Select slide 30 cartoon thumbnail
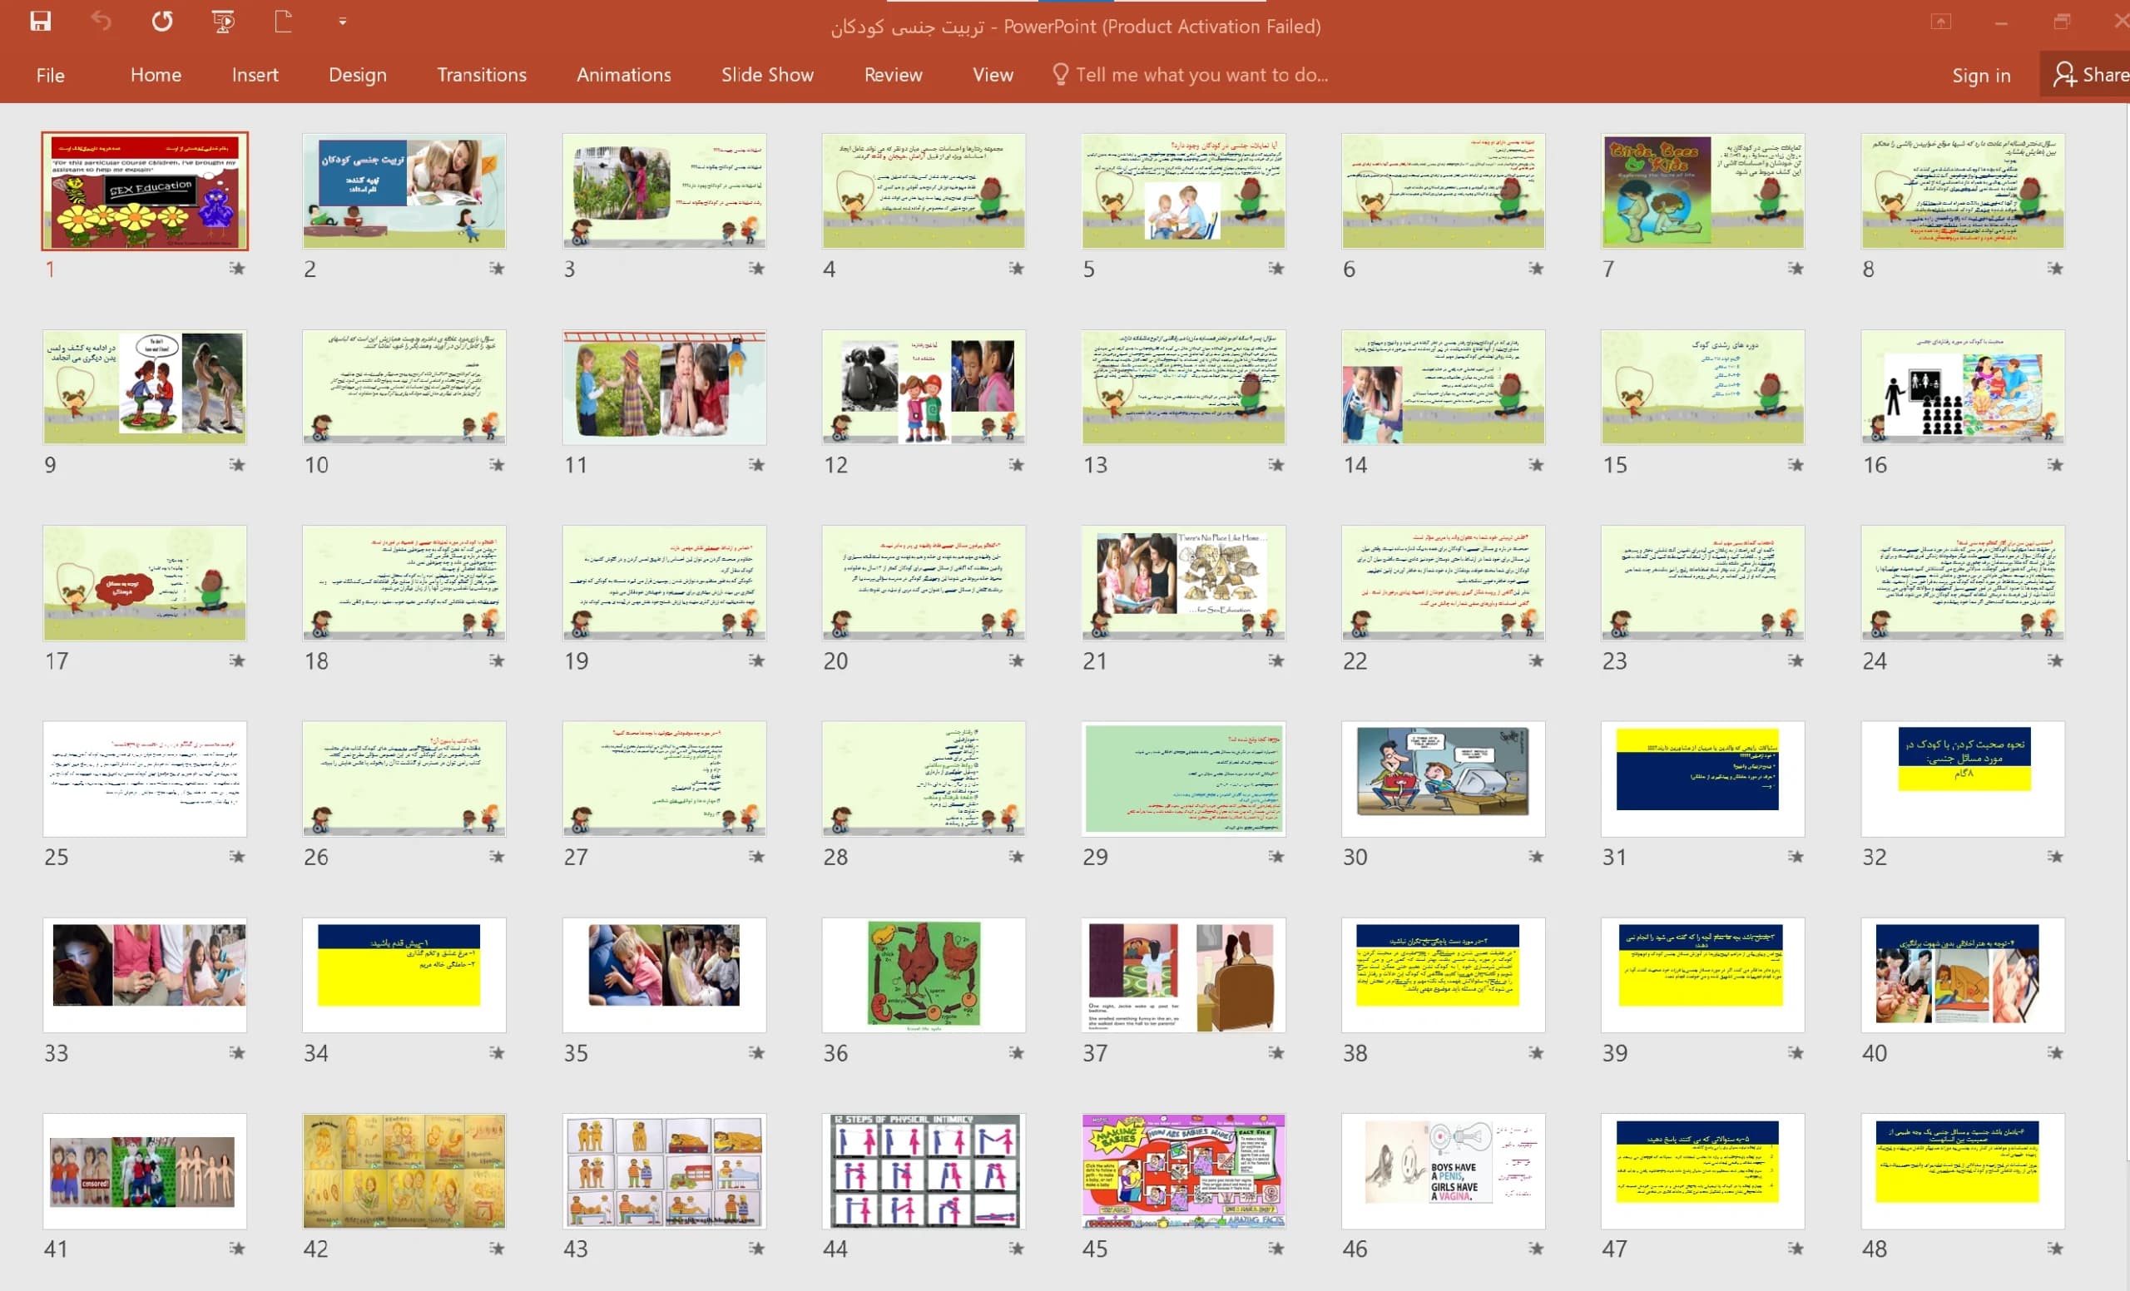This screenshot has width=2130, height=1291. click(1443, 779)
